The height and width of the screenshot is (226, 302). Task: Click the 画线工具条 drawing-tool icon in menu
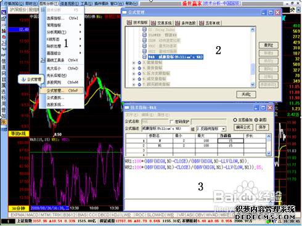click(x=43, y=60)
